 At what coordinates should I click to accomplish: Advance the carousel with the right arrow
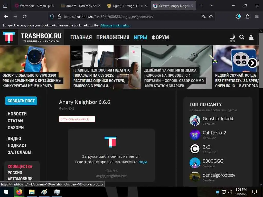coord(252,63)
